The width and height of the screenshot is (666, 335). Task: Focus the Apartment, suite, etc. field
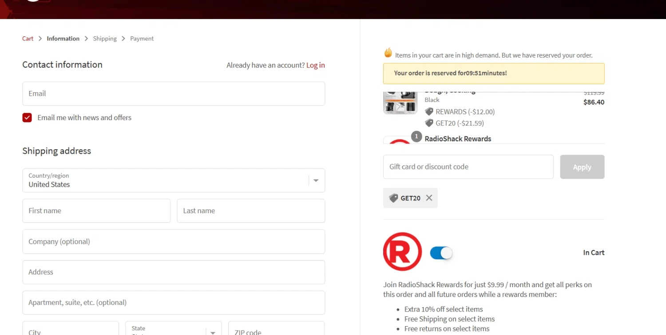point(174,303)
